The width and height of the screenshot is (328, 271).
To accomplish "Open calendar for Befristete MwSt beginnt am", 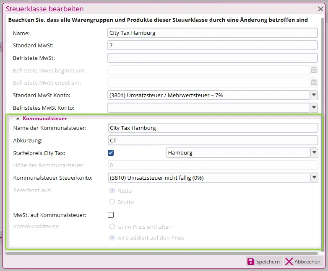I will point(314,70).
